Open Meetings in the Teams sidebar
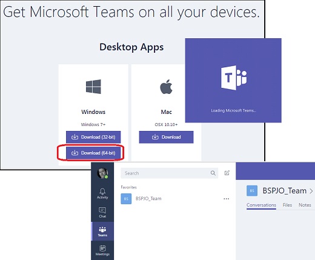315x260 pixels. point(102,250)
